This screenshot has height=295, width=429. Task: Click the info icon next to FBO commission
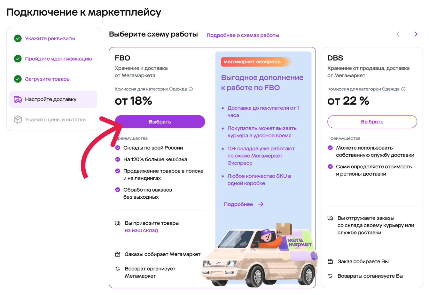pyautogui.click(x=191, y=89)
